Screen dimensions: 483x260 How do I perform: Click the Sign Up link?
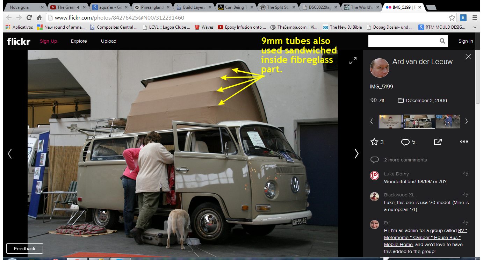(48, 41)
